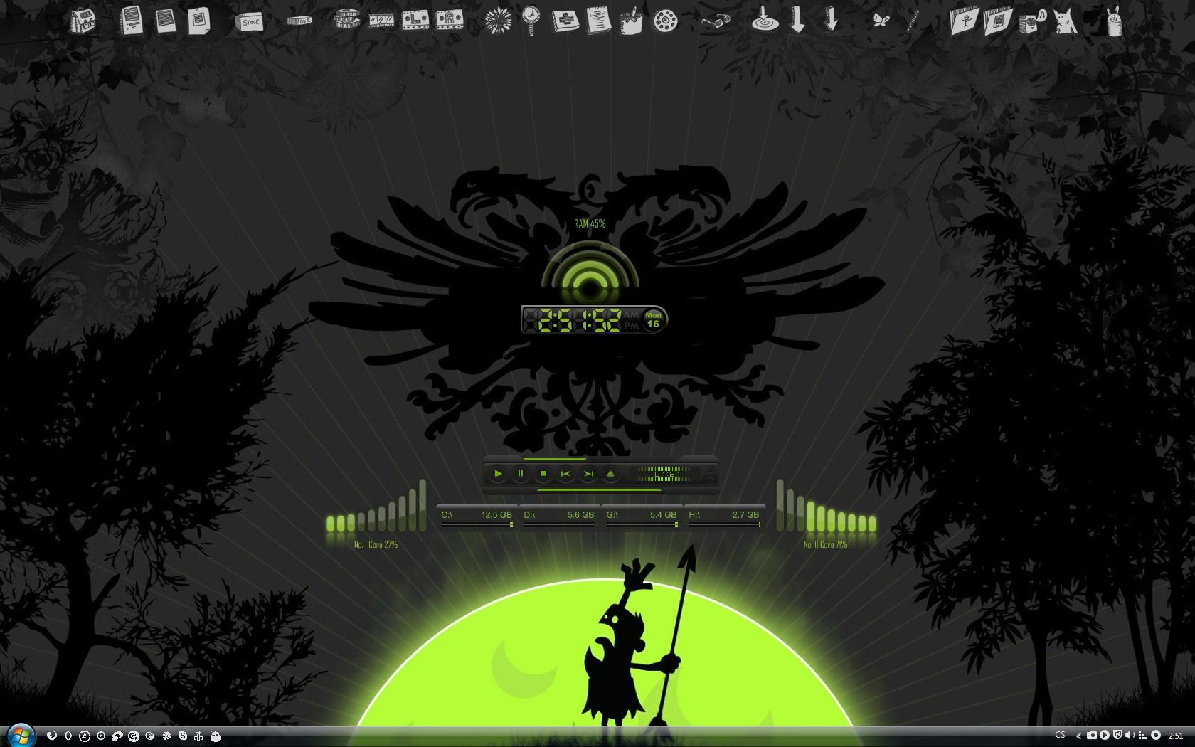Start playback in the media player widget

click(498, 473)
